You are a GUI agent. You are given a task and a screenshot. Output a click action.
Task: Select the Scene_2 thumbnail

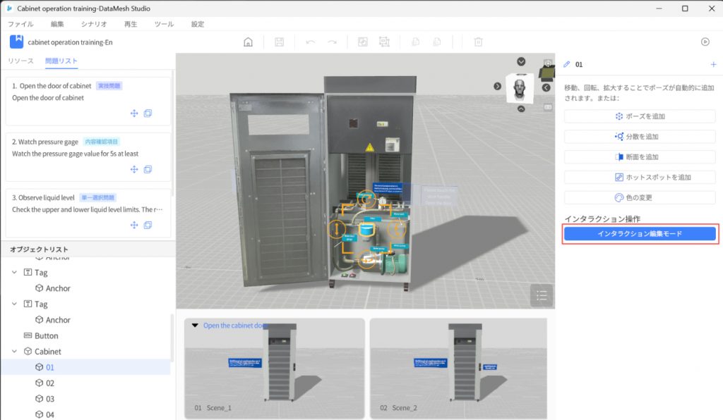click(458, 369)
